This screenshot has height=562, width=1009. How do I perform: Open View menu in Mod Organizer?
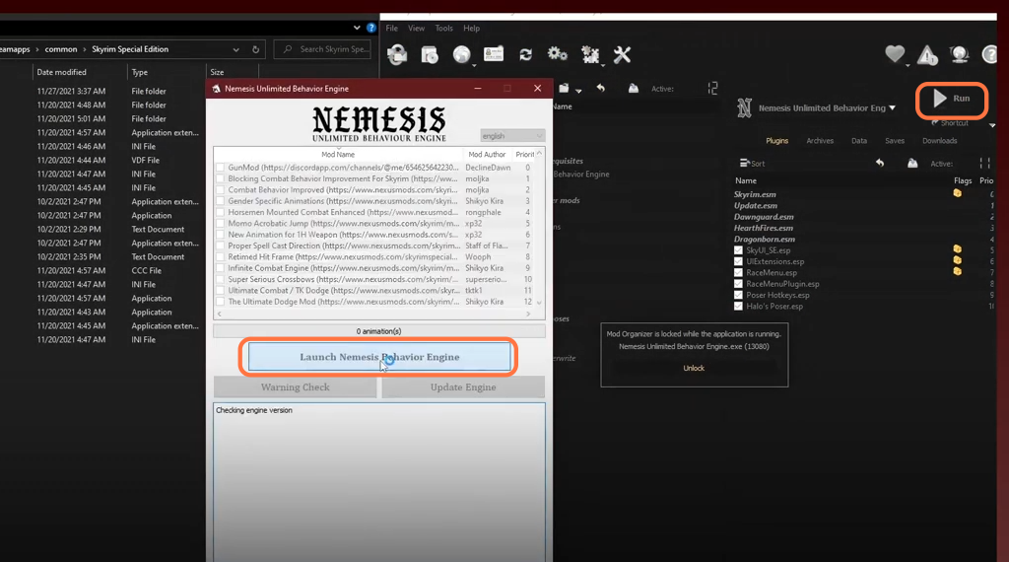(417, 29)
